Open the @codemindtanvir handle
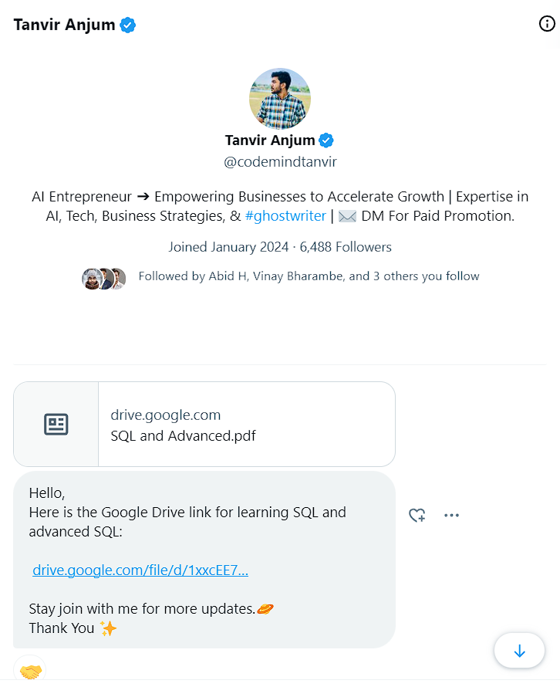The image size is (560, 687). coord(280,162)
